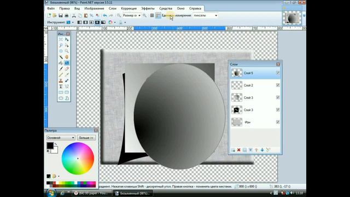Click Windows Start button
The width and height of the screenshot is (350, 197).
tap(51, 193)
